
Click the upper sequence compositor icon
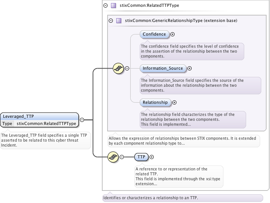(x=118, y=68)
